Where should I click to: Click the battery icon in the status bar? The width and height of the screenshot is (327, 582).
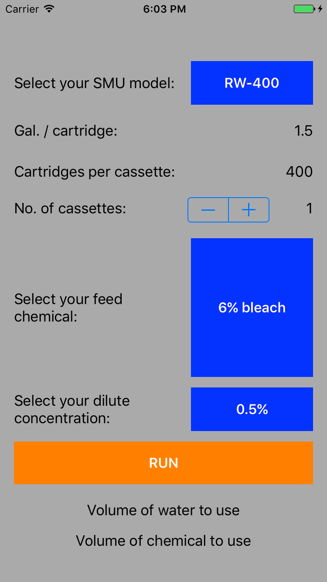tap(303, 9)
